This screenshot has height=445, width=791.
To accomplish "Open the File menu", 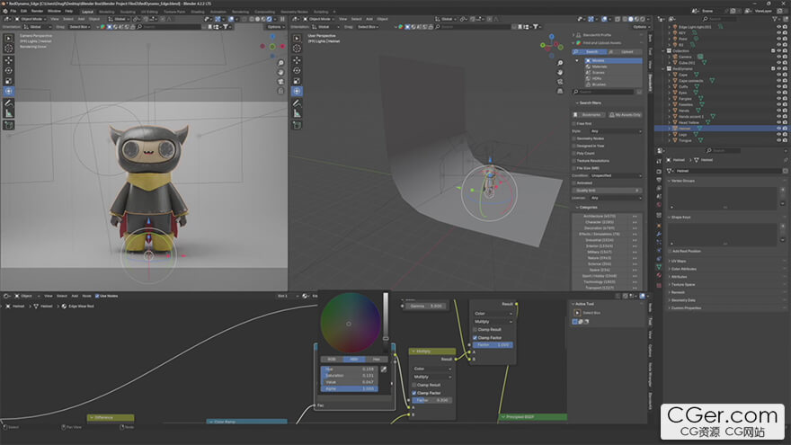I will (x=13, y=11).
